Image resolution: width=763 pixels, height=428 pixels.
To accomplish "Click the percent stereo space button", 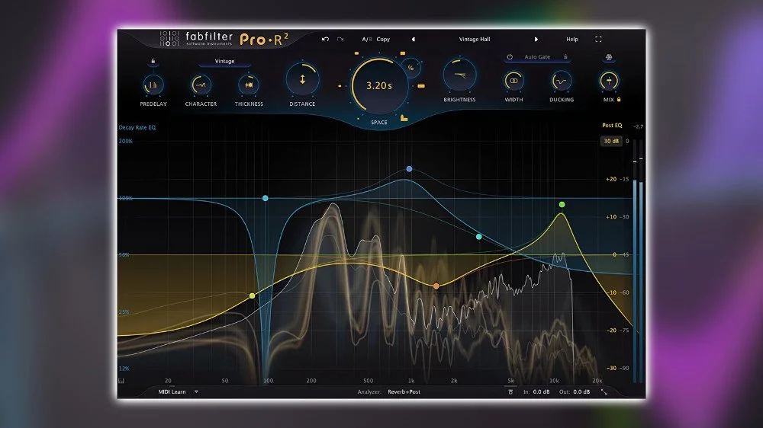I will 410,68.
